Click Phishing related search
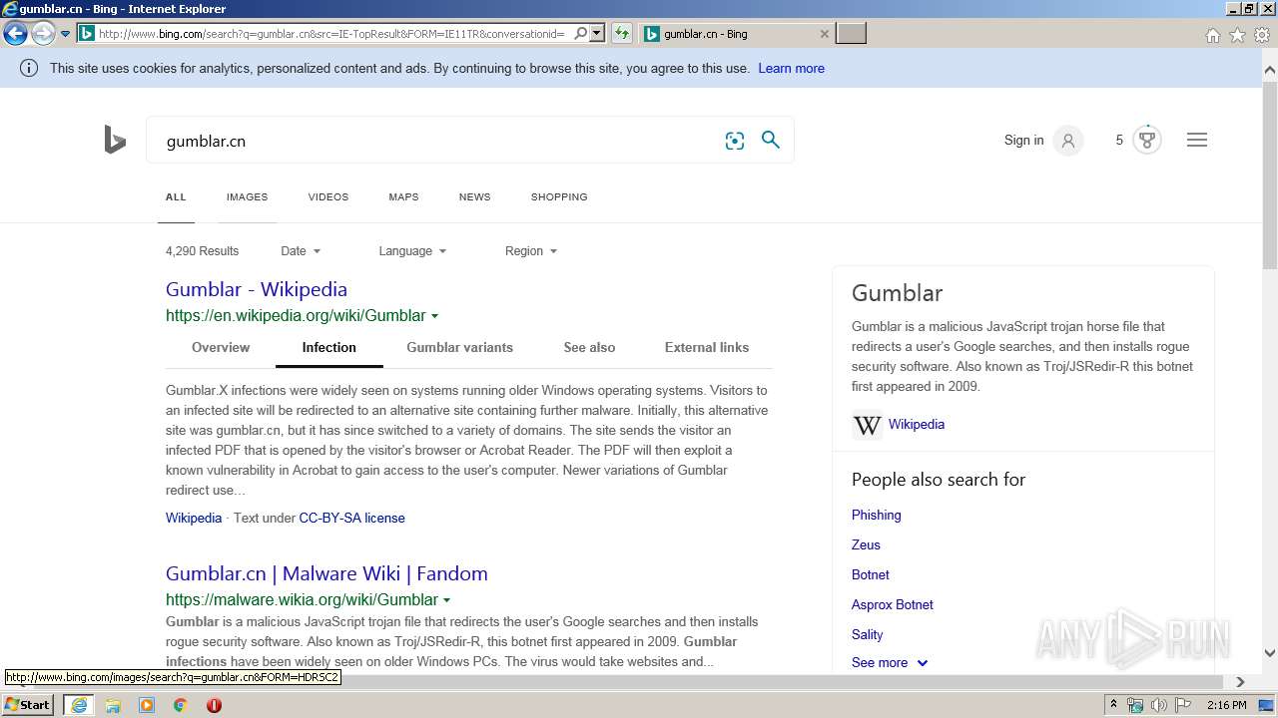Viewport: 1278px width, 718px height. click(877, 515)
